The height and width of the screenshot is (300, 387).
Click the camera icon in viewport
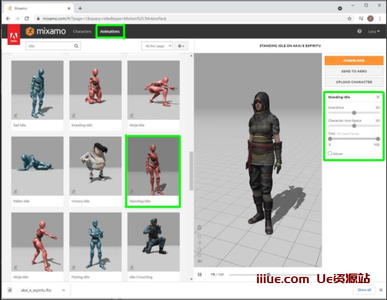tap(200, 261)
